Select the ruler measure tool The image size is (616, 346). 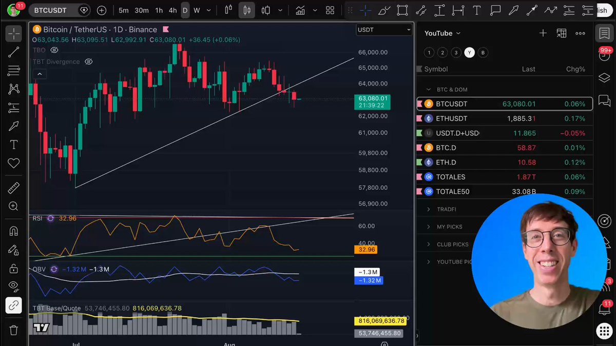coord(14,188)
